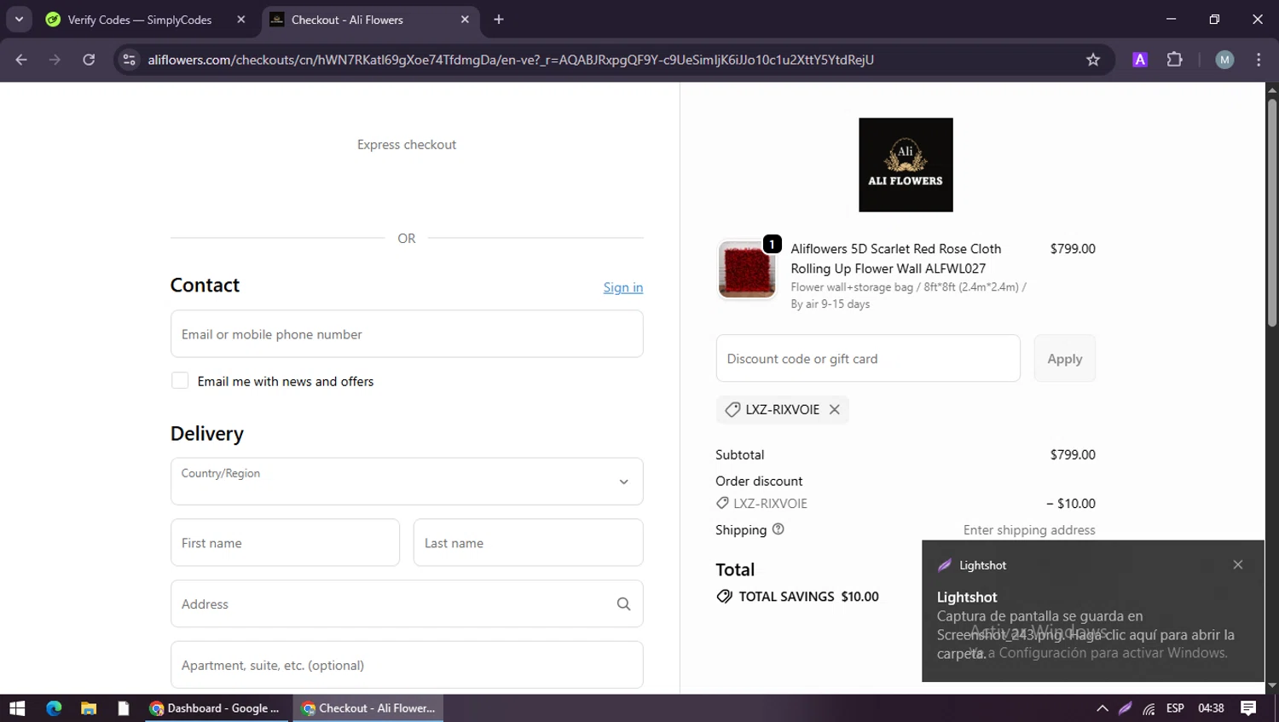
Task: View site information icon in address bar
Action: [129, 60]
